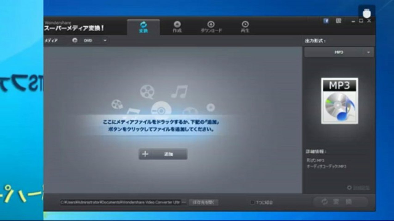Expand the DVD dropdown arrow
This screenshot has height=221, width=394.
click(x=105, y=41)
